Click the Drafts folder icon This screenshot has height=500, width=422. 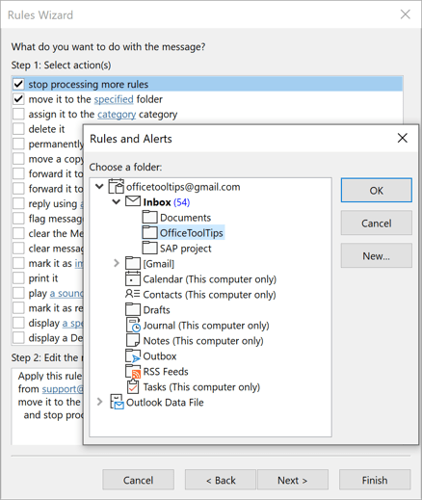click(133, 309)
